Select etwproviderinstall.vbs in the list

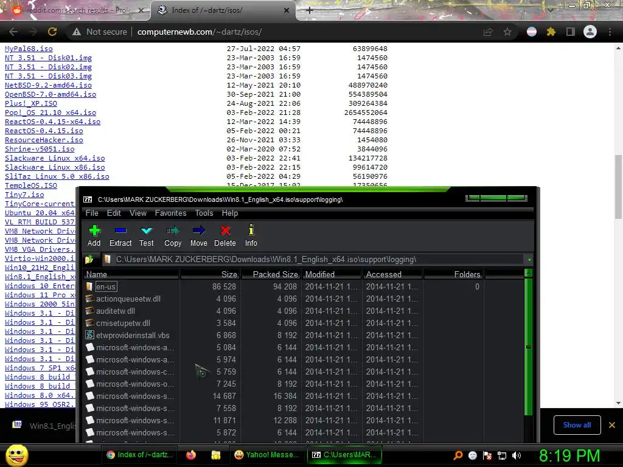point(304,336)
